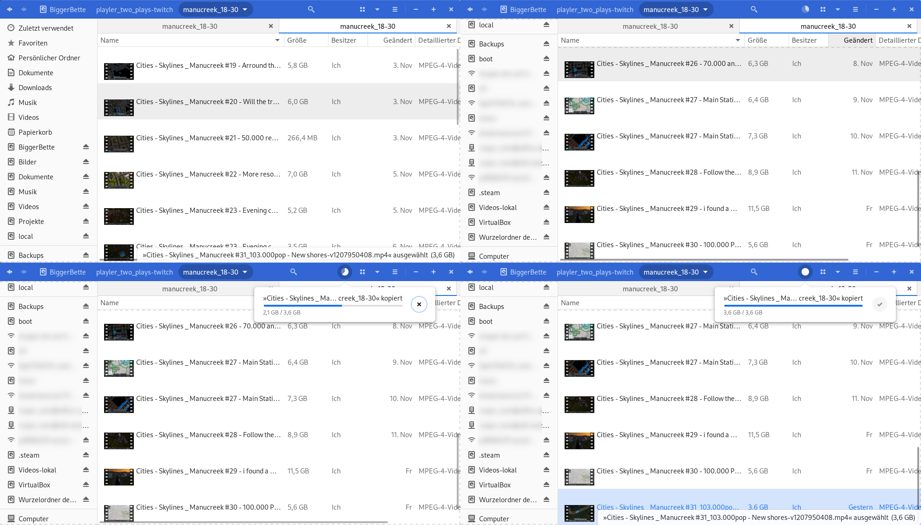Open the view options dropdown in the top-left window
Screen dimensions: 921x525
click(377, 9)
